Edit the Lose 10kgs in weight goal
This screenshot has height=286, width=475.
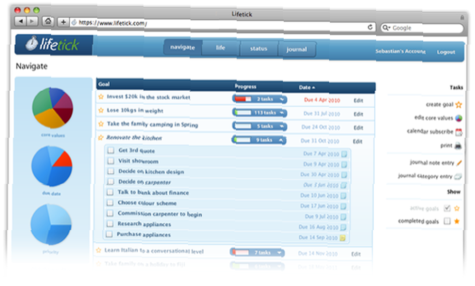pos(358,114)
